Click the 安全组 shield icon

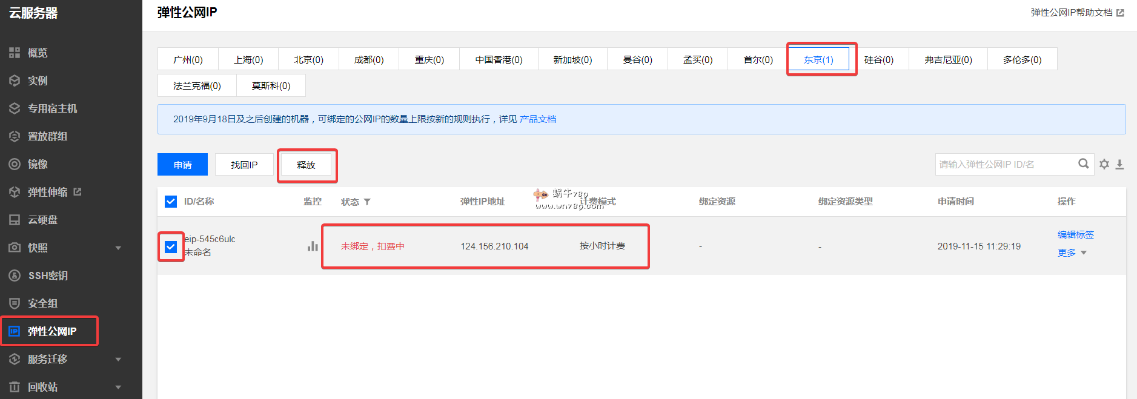(15, 303)
